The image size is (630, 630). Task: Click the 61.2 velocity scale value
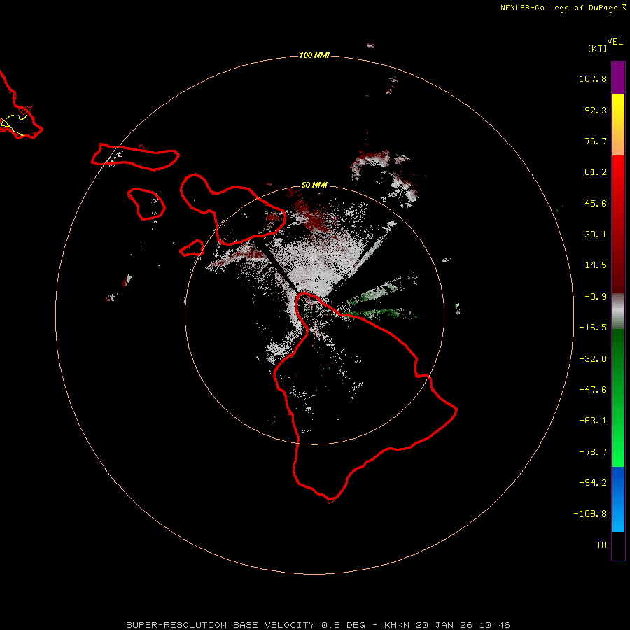pyautogui.click(x=596, y=172)
